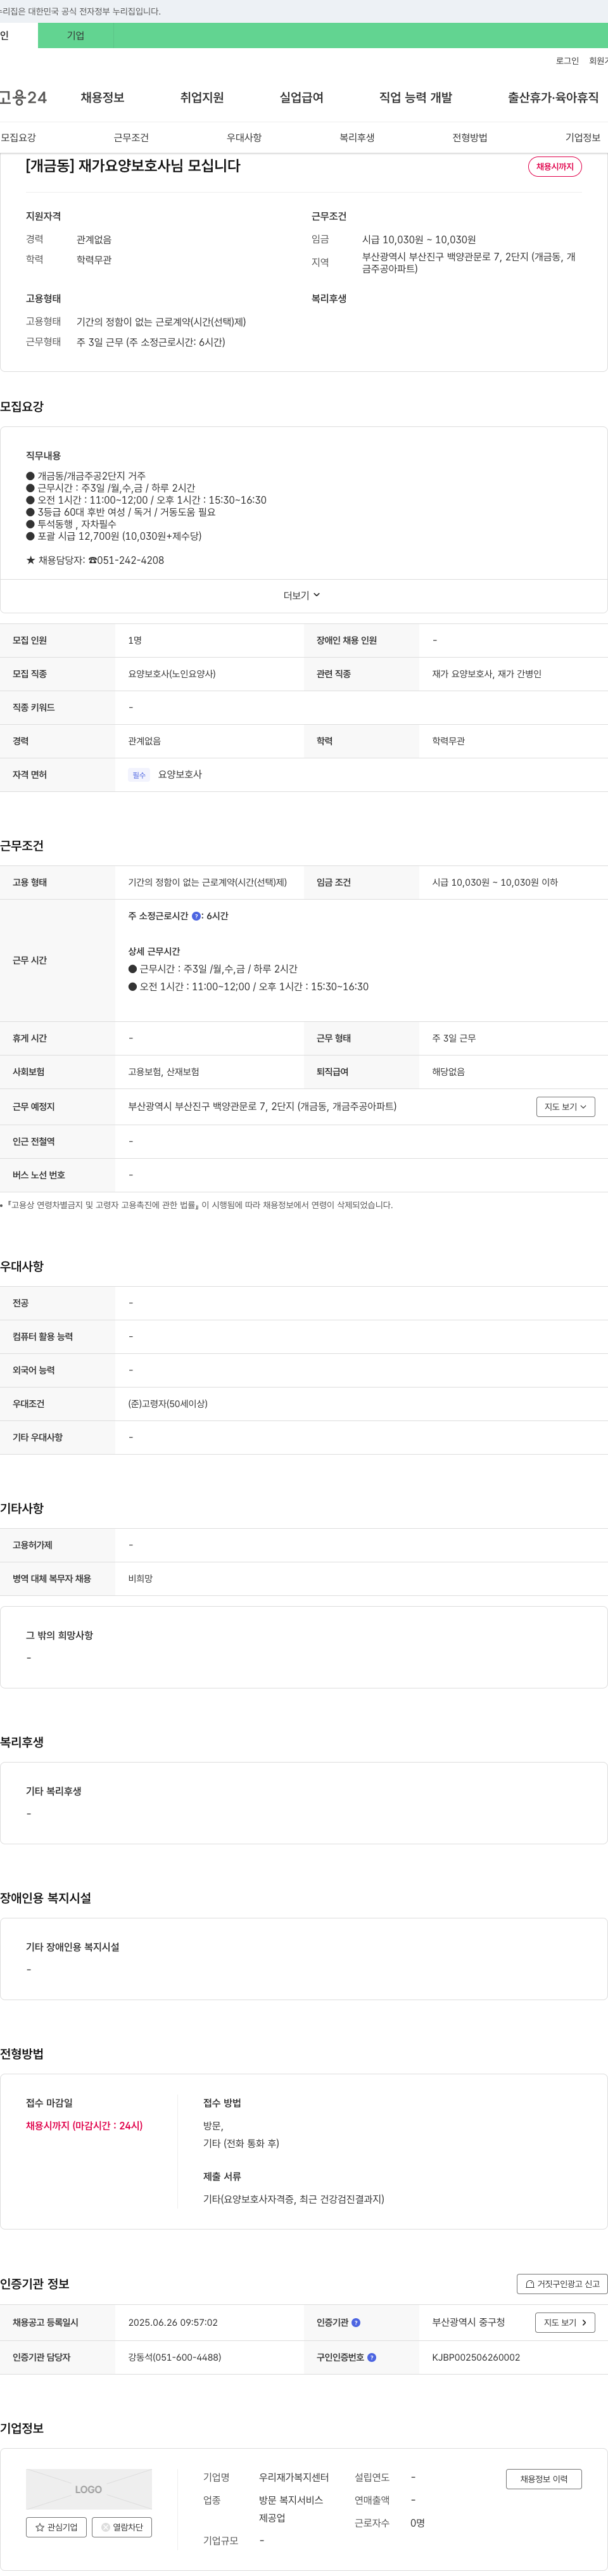
Task: Click help icon next to 구인인증번호
Action: pos(372,2357)
